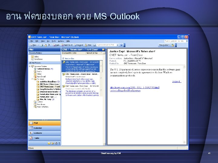Image resolution: width=218 pixels, height=163 pixels.
Task: Click the 'Type a question for help' box
Action: pyautogui.click(x=175, y=41)
